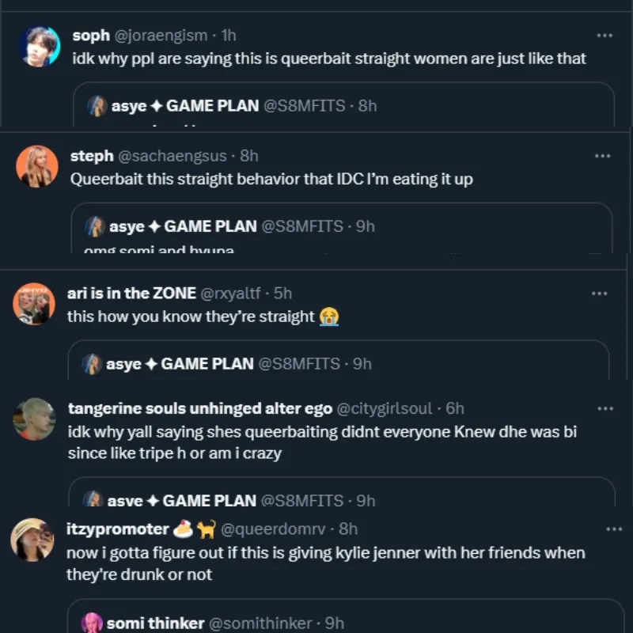Click ari is in the ZONE's avatar

[x=34, y=303]
